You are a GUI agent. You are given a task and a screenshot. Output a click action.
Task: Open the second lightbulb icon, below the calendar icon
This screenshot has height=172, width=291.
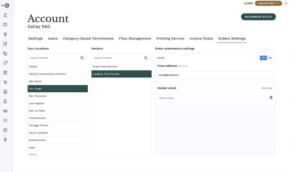click(5, 140)
